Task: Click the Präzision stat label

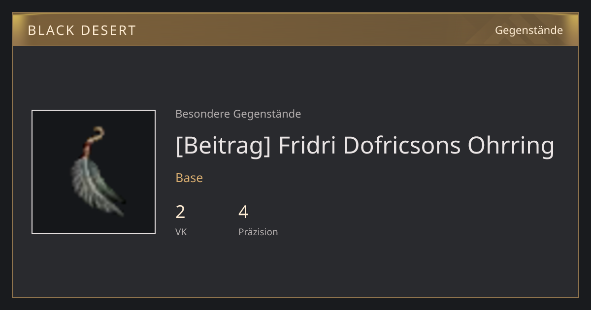Action: pyautogui.click(x=258, y=232)
